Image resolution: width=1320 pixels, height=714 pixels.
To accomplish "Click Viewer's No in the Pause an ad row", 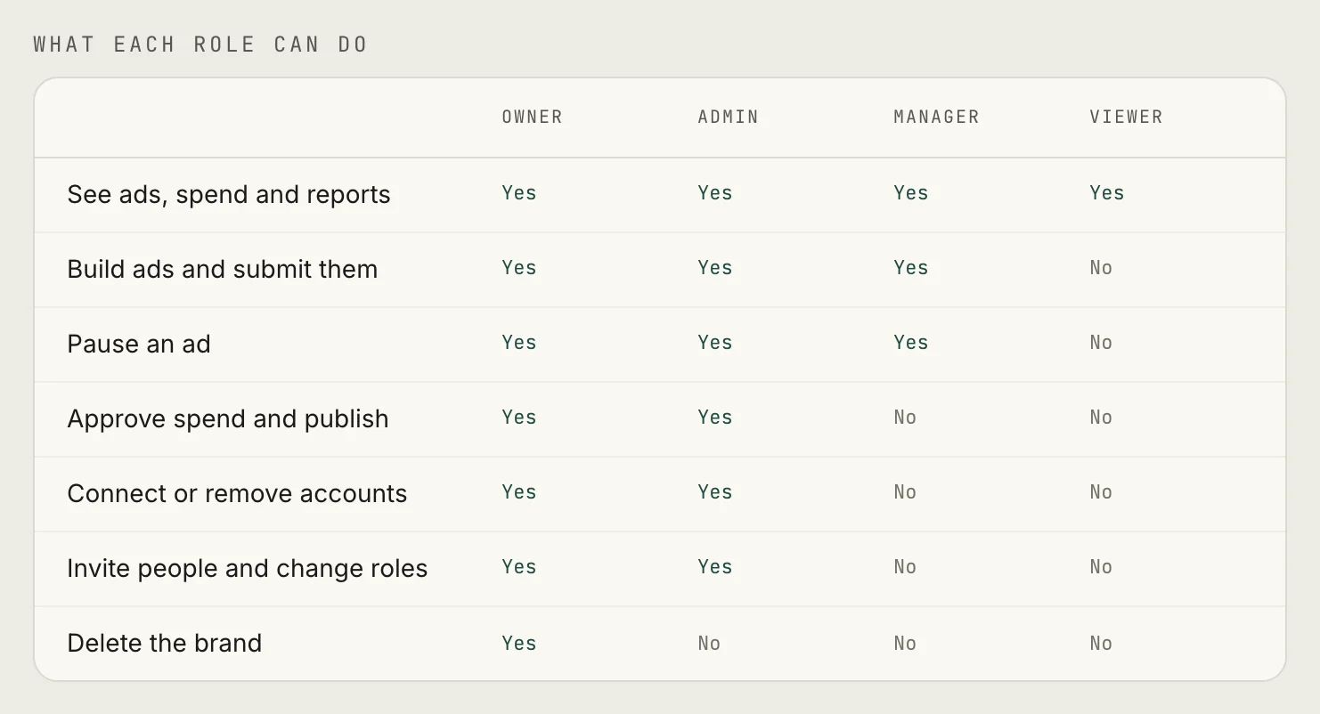I will [1101, 343].
